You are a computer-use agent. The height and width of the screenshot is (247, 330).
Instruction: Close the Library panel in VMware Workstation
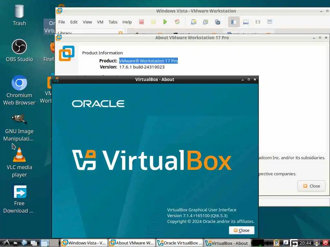tap(121, 33)
